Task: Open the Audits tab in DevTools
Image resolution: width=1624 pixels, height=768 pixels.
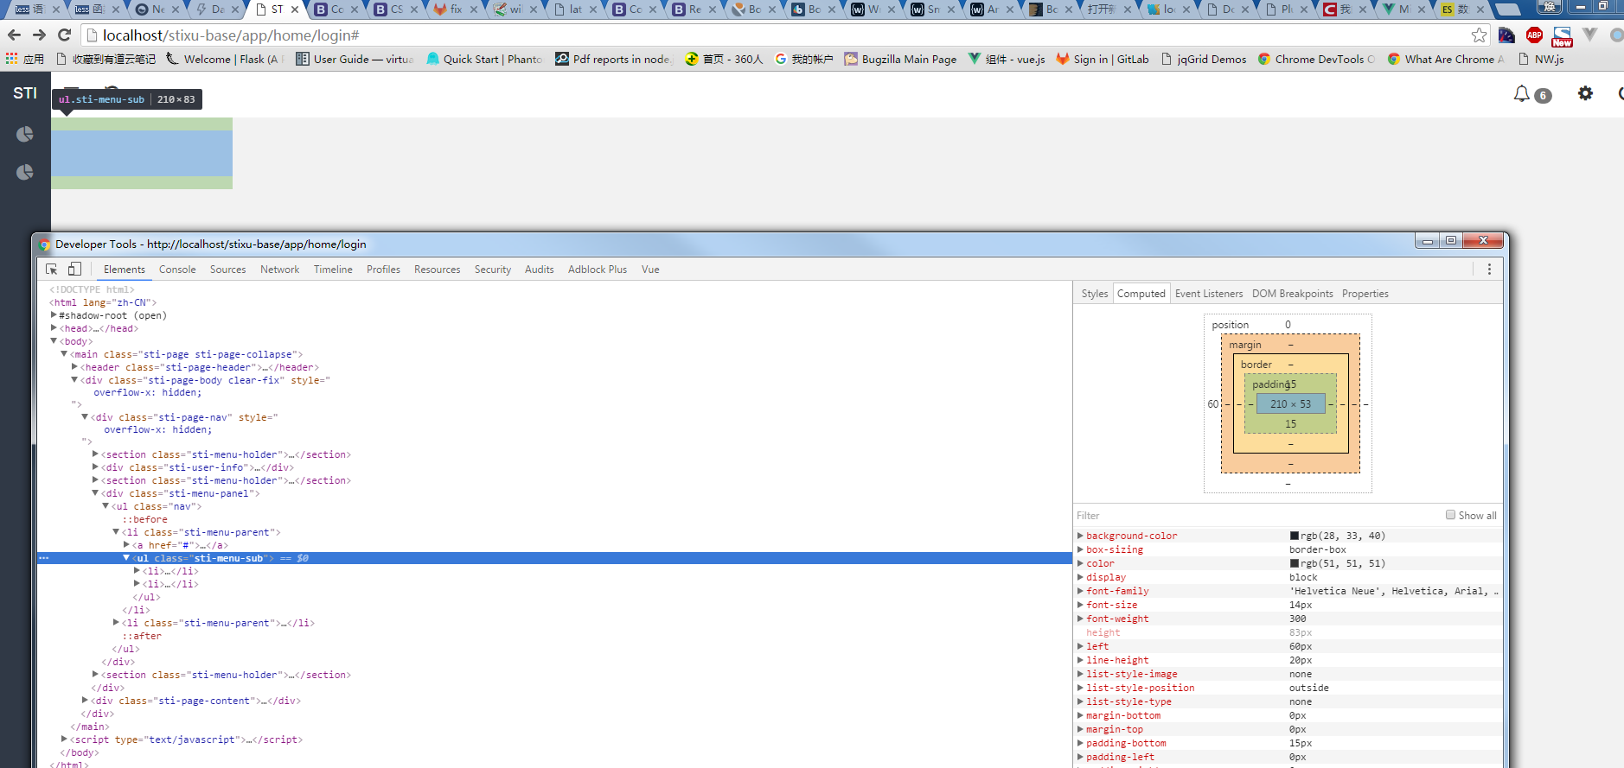Action: (540, 270)
